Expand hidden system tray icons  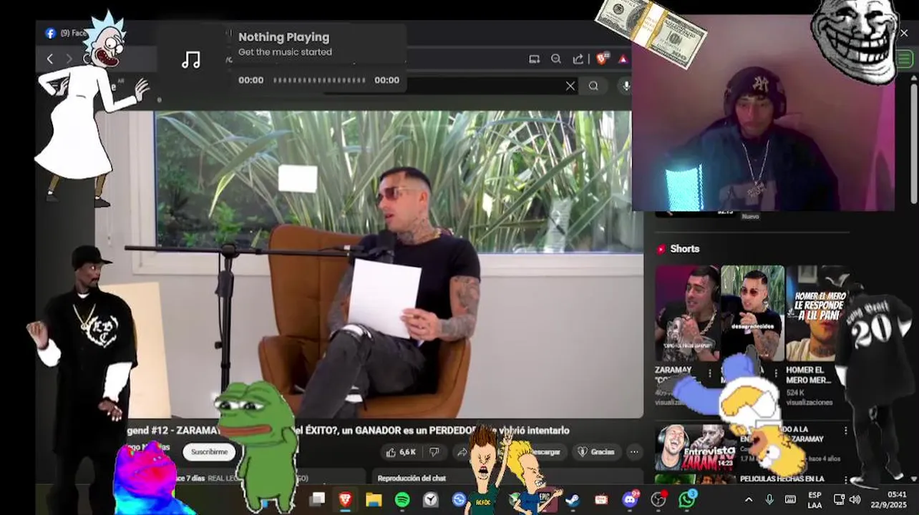pyautogui.click(x=749, y=499)
